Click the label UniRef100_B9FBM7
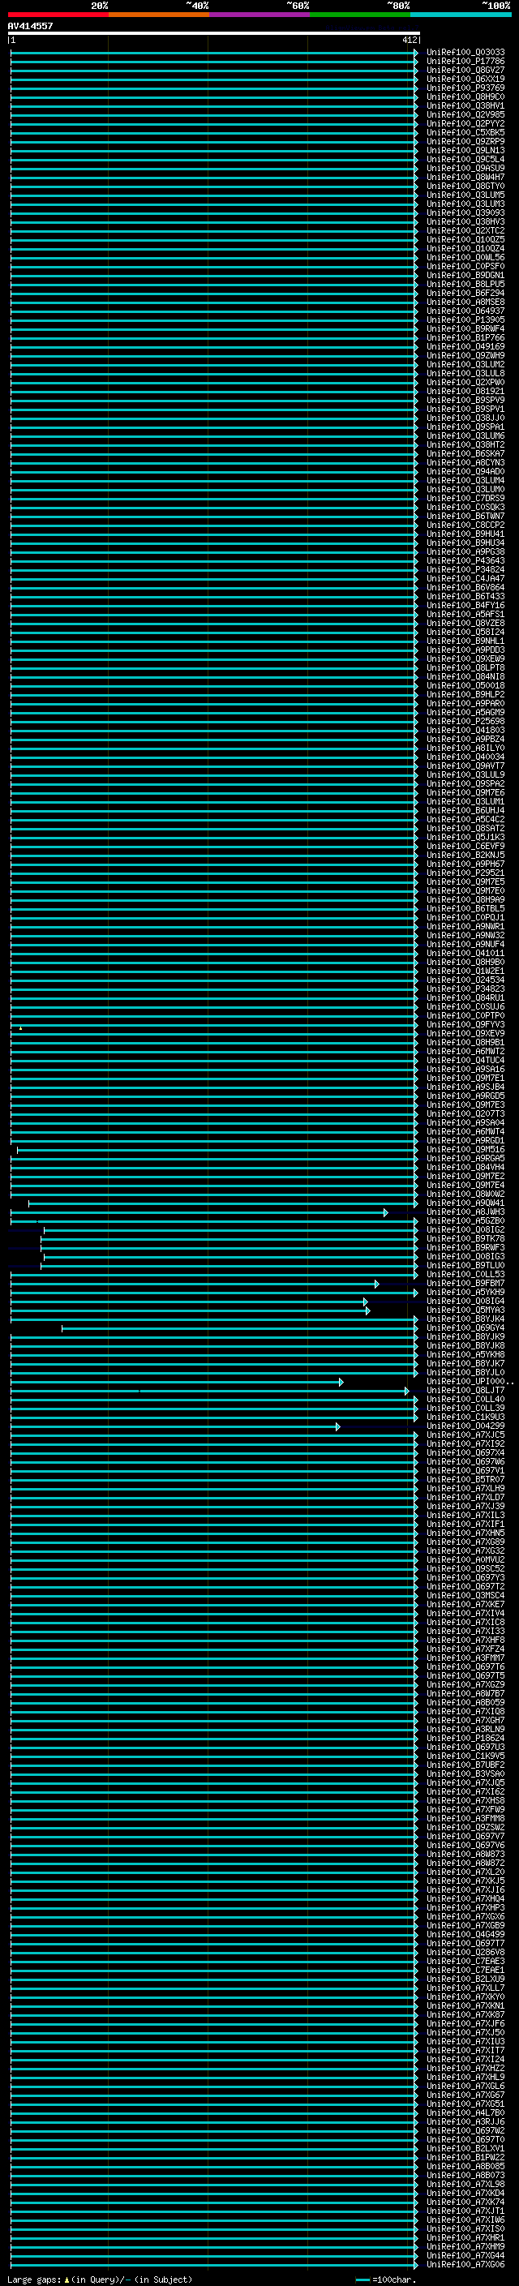Screen dimensions: 519x2286 (465, 1283)
